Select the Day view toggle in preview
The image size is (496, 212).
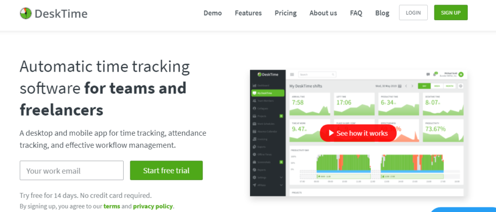click(x=424, y=86)
